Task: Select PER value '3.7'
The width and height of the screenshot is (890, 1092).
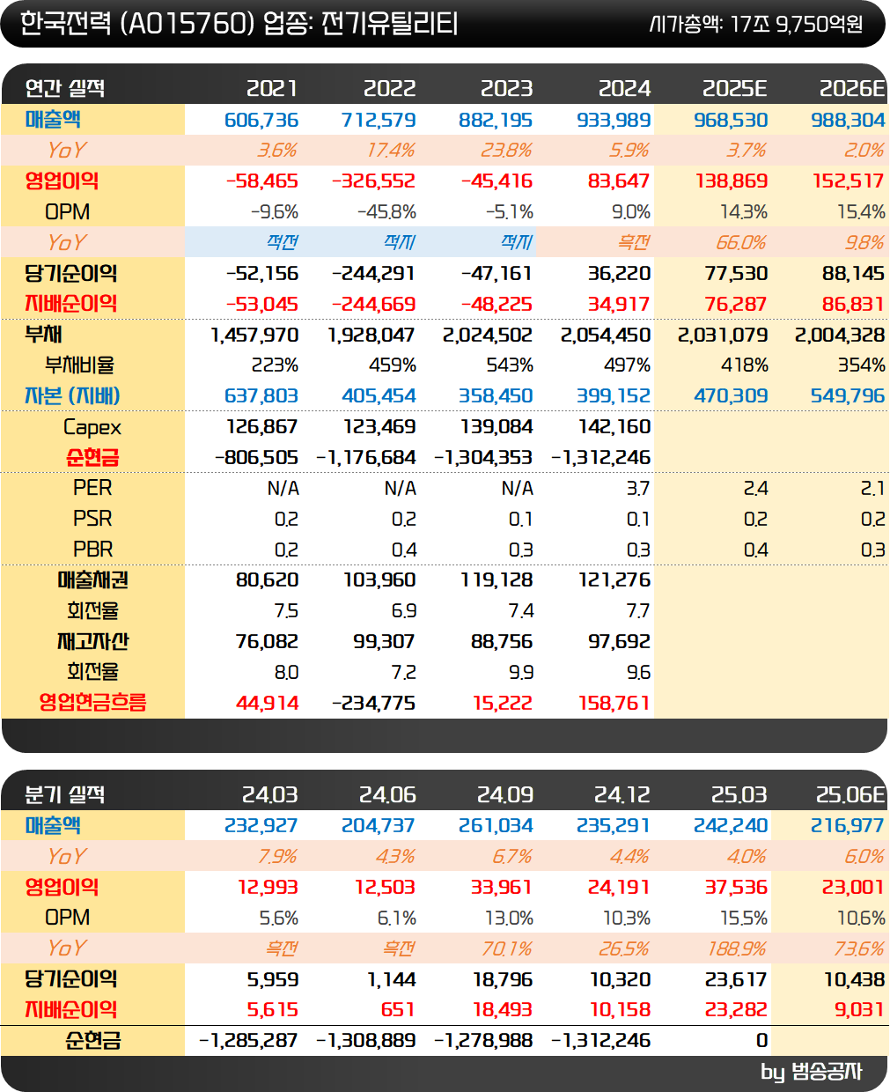Action: (x=637, y=489)
